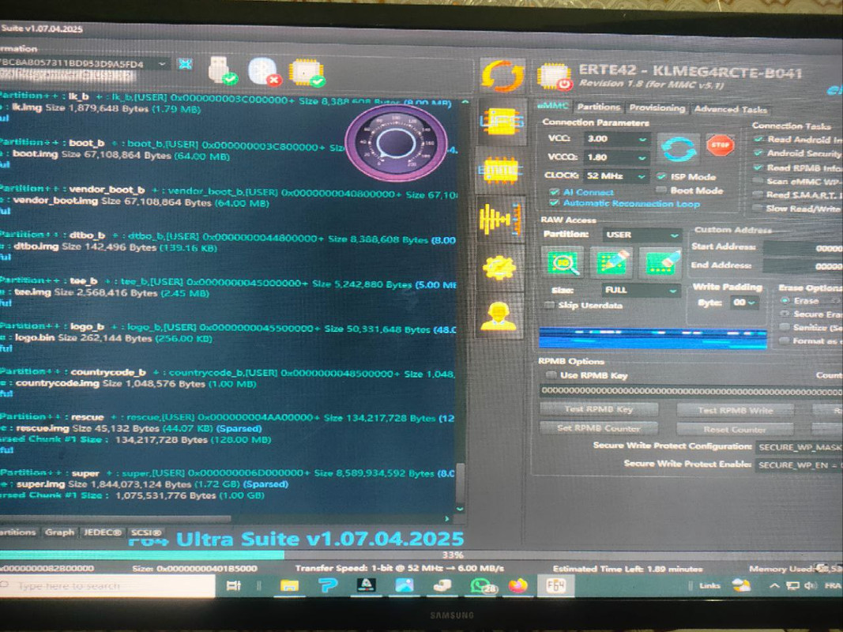Image resolution: width=843 pixels, height=632 pixels.
Task: Click the yellow chip icon with green check
Action: pos(307,73)
